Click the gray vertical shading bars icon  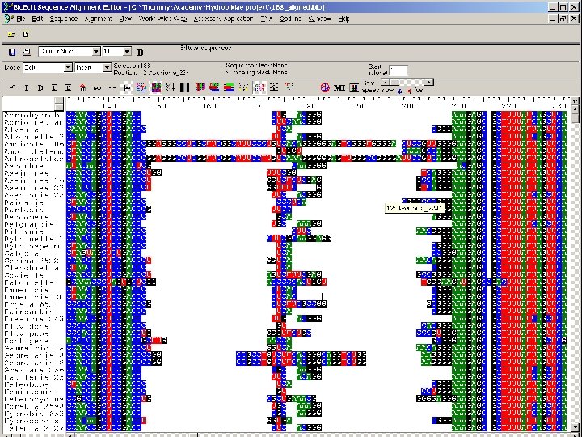[x=184, y=87]
